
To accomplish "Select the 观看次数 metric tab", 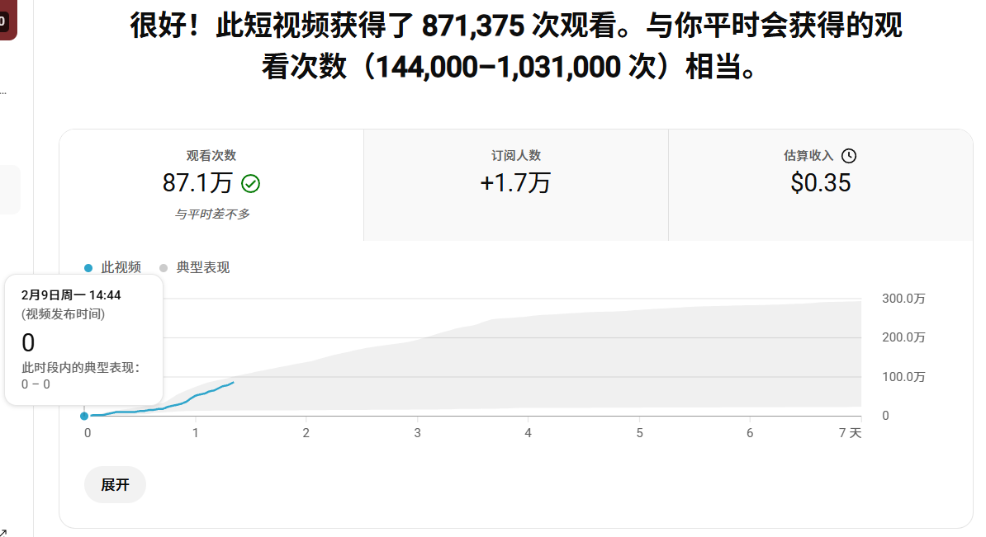I will tap(211, 185).
